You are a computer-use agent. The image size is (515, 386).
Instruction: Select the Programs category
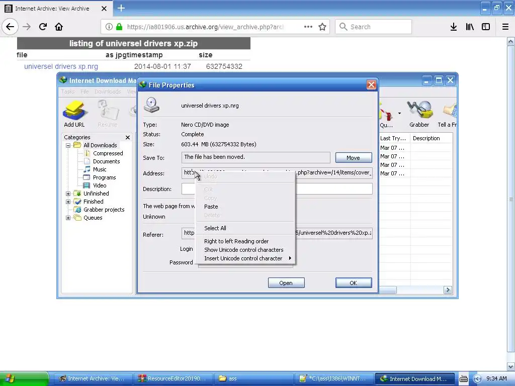point(104,177)
